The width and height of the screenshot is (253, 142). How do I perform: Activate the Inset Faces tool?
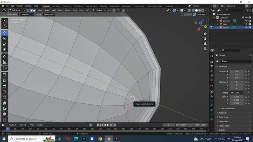pyautogui.click(x=4, y=80)
